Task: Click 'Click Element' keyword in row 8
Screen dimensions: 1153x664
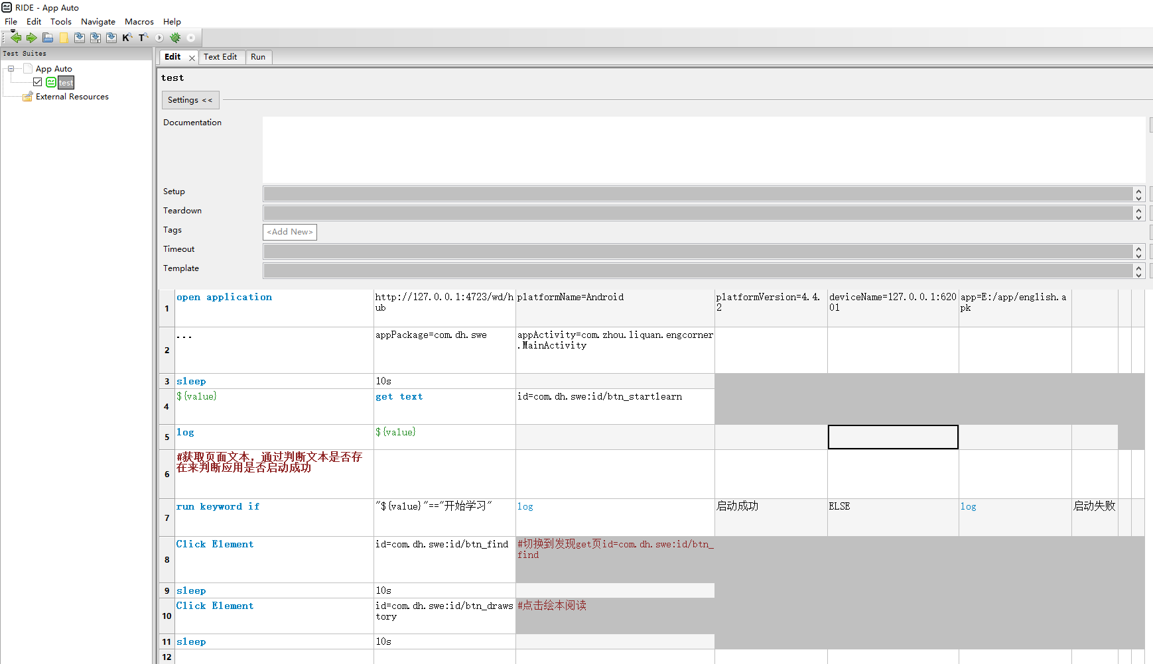Action: pos(274,559)
